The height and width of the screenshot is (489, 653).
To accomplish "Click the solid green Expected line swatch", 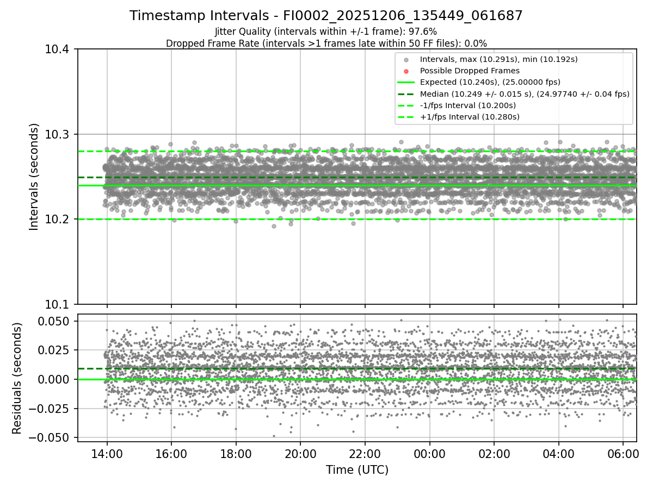I will [x=406, y=82].
